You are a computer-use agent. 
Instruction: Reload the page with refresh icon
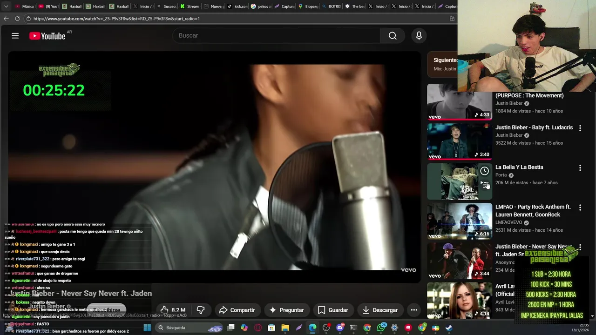point(17,19)
